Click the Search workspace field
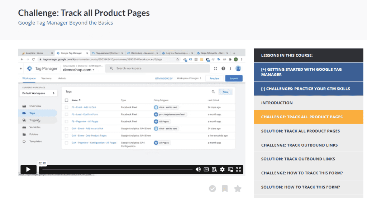Image resolution: width=367 pixels, height=198 pixels. [157, 68]
